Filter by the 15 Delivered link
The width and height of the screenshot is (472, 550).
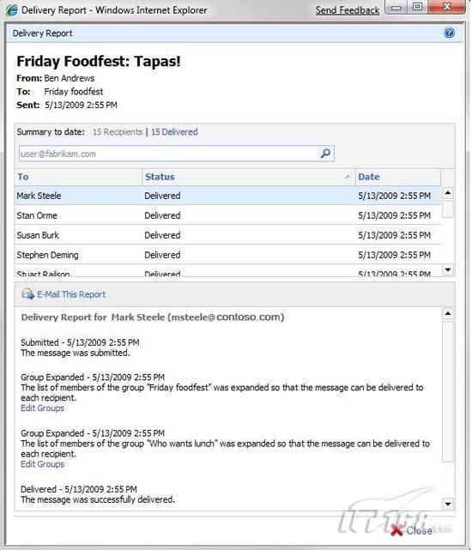click(174, 132)
